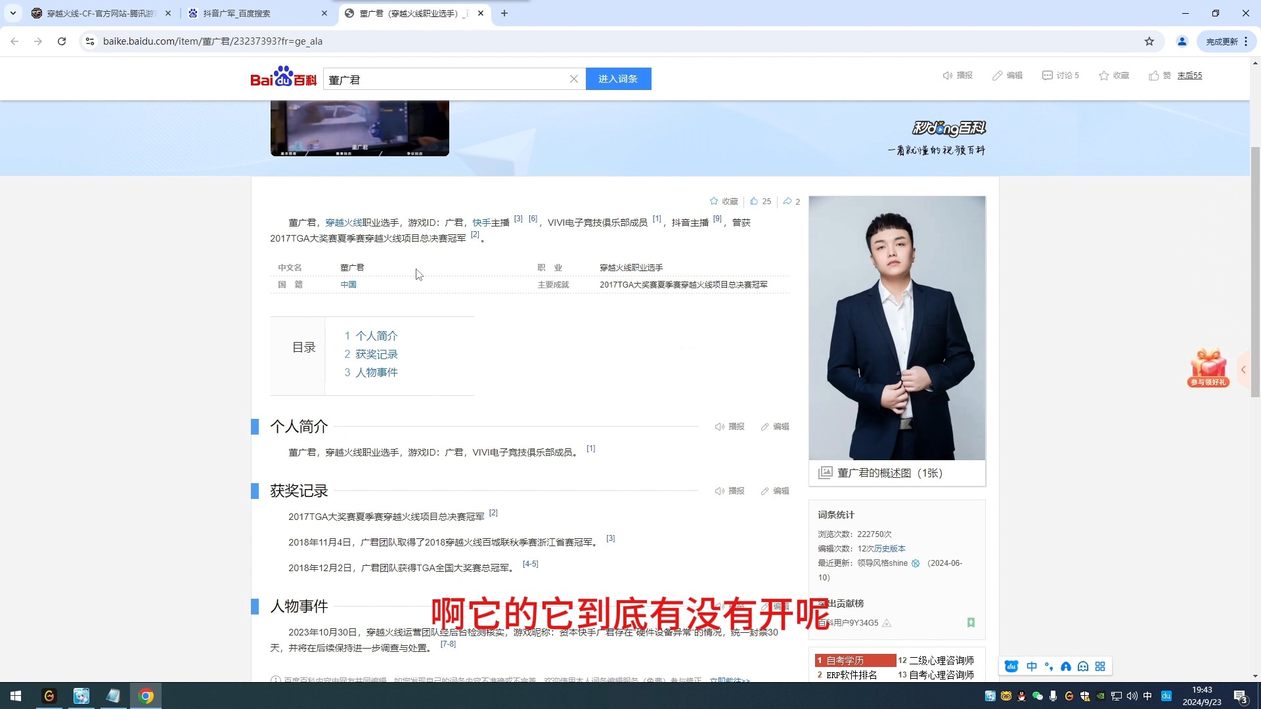The width and height of the screenshot is (1261, 709).
Task: Click 收藏 in the top header
Action: [1114, 75]
